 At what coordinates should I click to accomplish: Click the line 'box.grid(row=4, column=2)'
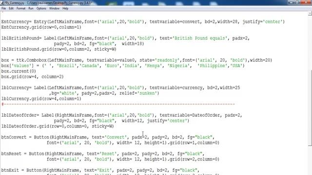(33, 77)
